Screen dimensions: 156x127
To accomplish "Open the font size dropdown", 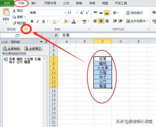I will tap(77, 13).
